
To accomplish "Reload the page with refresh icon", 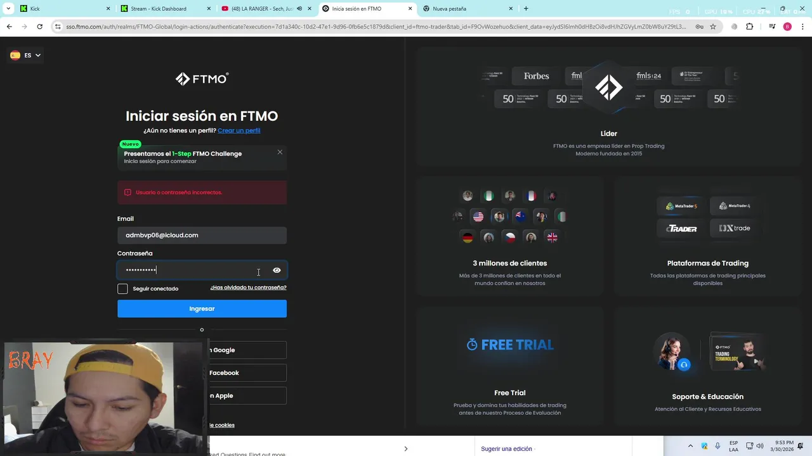I will click(x=39, y=27).
